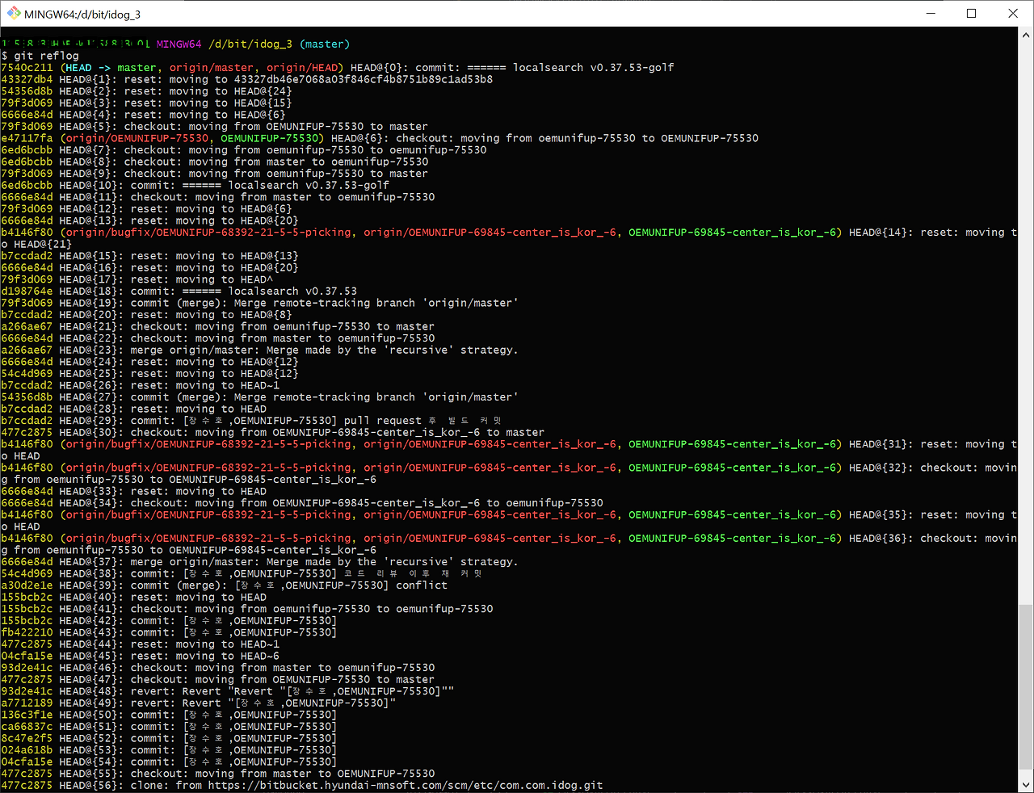This screenshot has height=793, width=1034.
Task: Click the maximize button in the title bar
Action: tap(972, 13)
